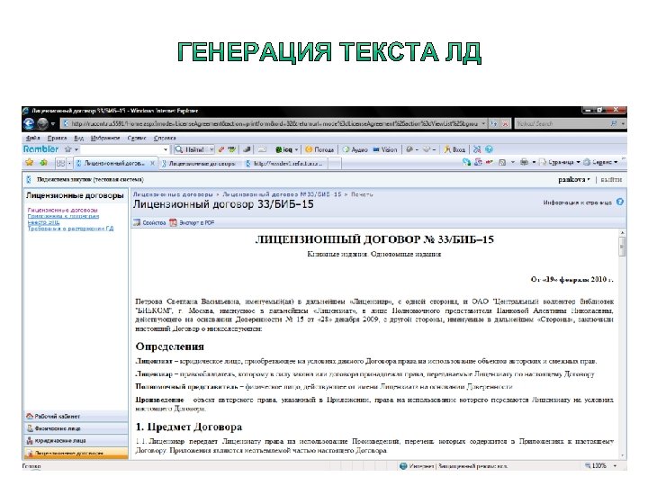The image size is (648, 486).
Task: Click the Экспорт в PDF button
Action: [x=192, y=222]
